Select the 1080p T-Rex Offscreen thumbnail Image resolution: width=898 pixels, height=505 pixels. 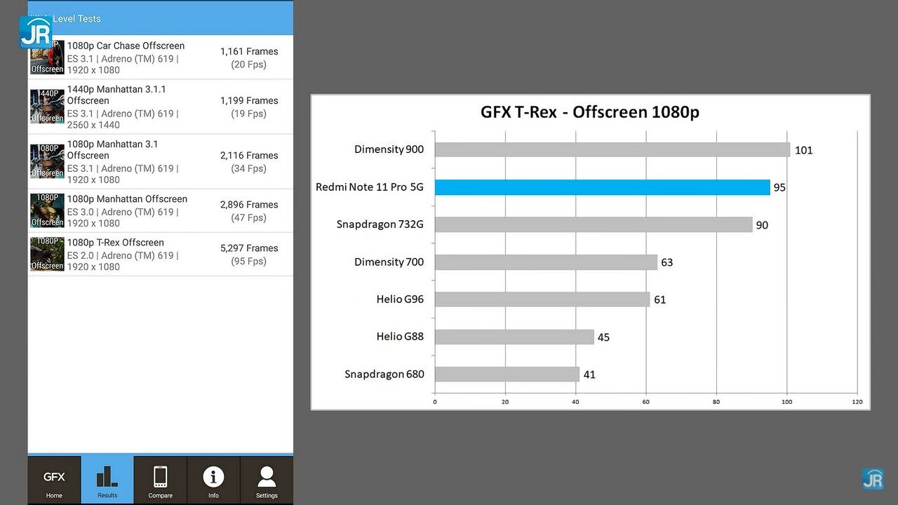[x=46, y=253]
